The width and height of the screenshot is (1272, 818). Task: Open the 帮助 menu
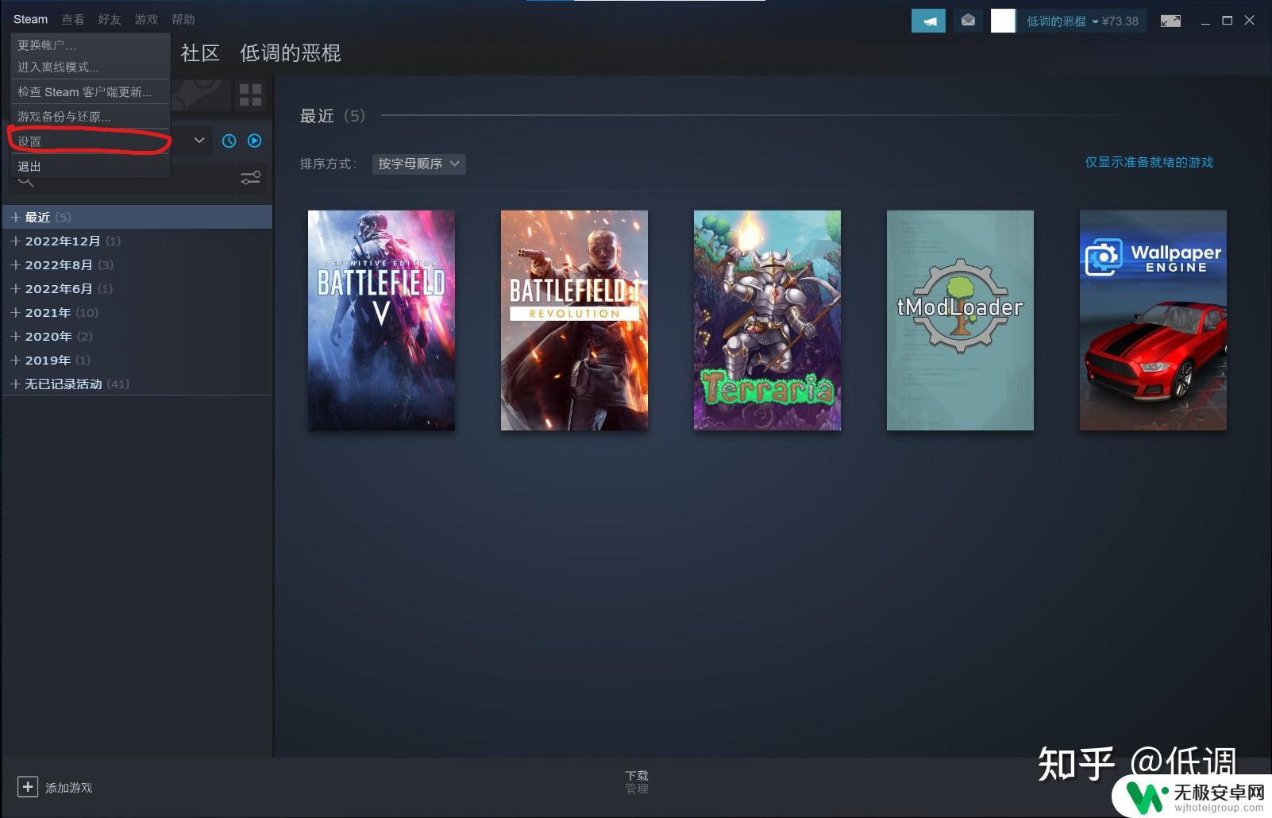click(x=183, y=19)
